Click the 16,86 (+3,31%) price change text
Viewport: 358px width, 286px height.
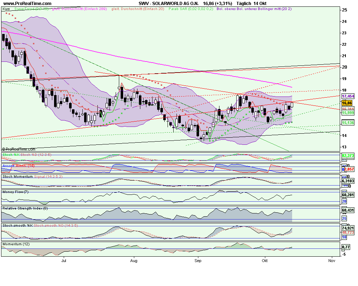(218, 4)
